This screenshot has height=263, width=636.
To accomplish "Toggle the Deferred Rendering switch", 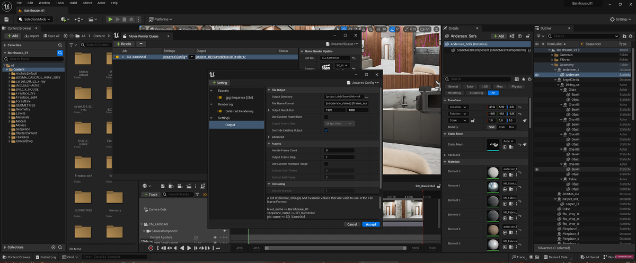I will coord(220,111).
